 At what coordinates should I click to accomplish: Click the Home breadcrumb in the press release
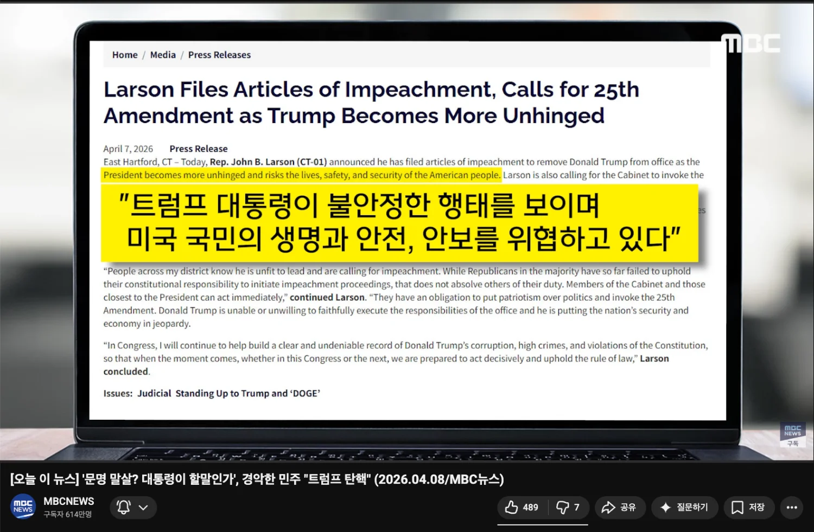click(x=125, y=55)
